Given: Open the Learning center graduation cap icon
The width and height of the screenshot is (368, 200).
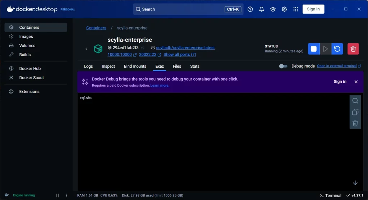Looking at the screenshot, I should (273, 9).
